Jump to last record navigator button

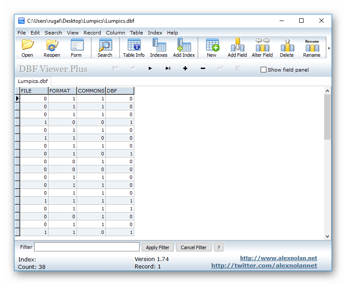click(168, 68)
